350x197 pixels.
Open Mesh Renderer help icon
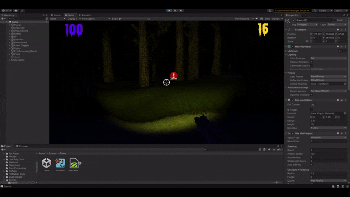[338, 47]
